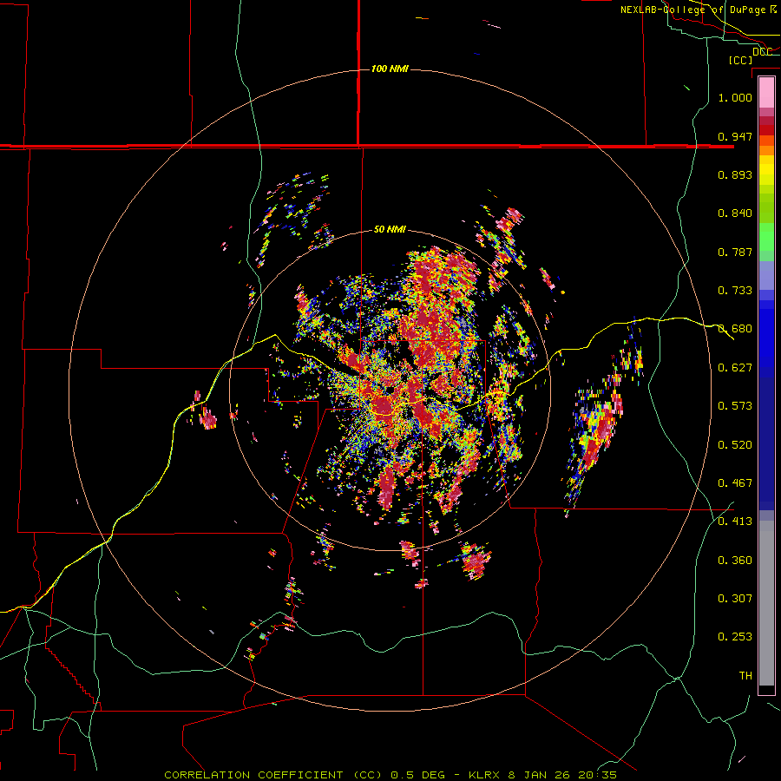Screen dimensions: 781x781
Task: Select the 0.467 legend value
Action: 735,483
